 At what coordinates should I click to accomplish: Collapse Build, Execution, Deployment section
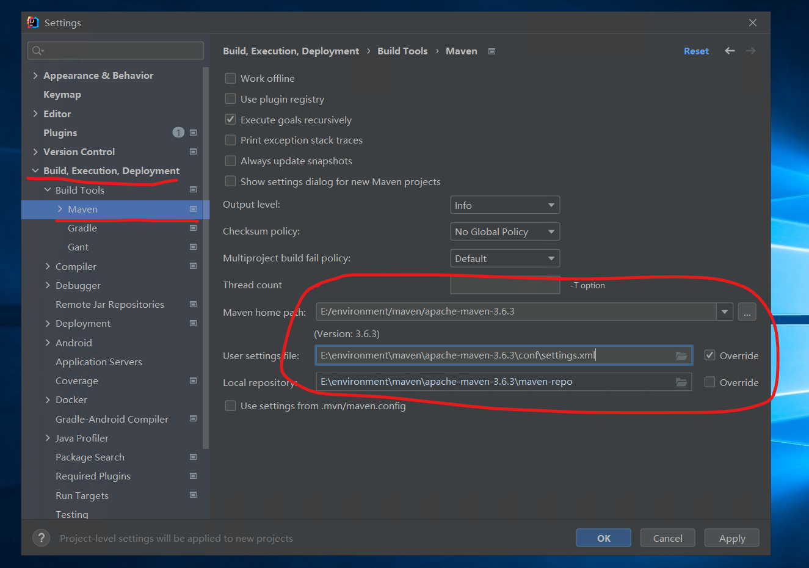point(35,171)
